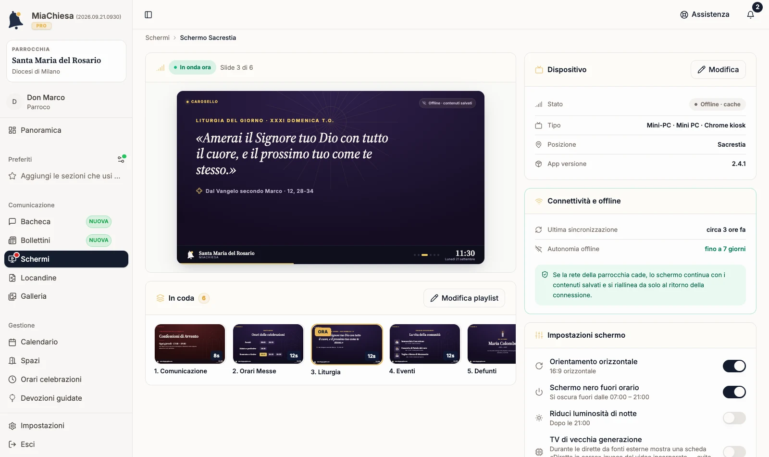
Task: Click the PRO plan badge
Action: 41,26
